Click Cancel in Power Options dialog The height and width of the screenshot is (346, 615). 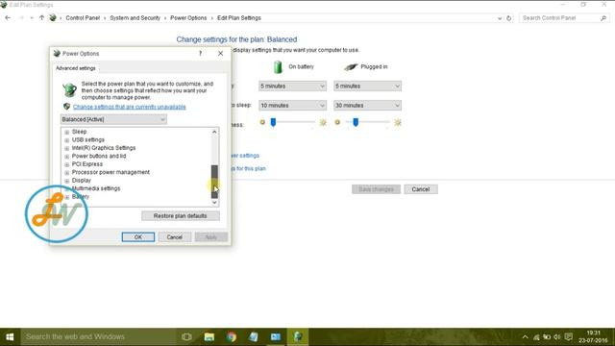click(174, 237)
